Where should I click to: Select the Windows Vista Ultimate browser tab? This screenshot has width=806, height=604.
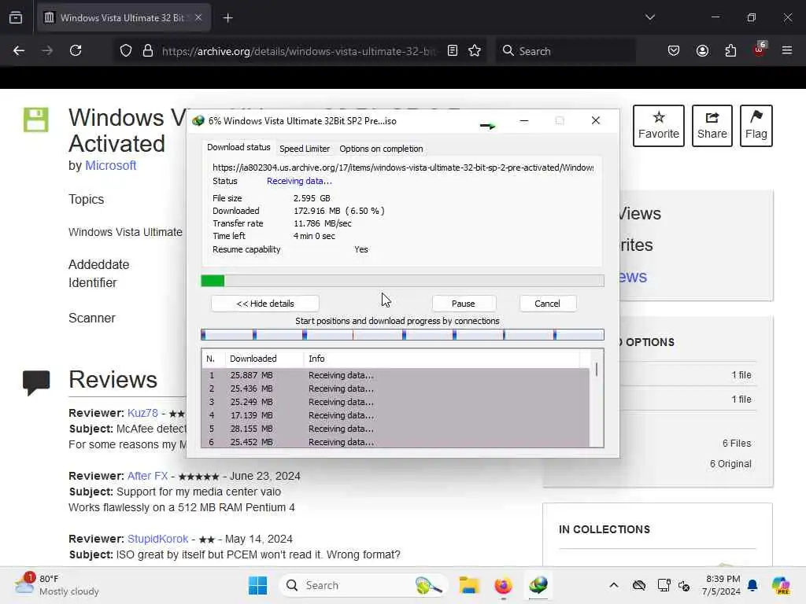(x=124, y=17)
